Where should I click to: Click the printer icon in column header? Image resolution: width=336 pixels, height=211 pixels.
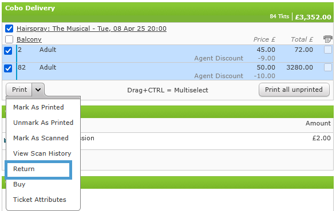coord(327,39)
